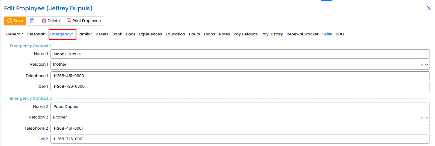Expand the Relation 2 dropdown arrow

[x=427, y=118]
